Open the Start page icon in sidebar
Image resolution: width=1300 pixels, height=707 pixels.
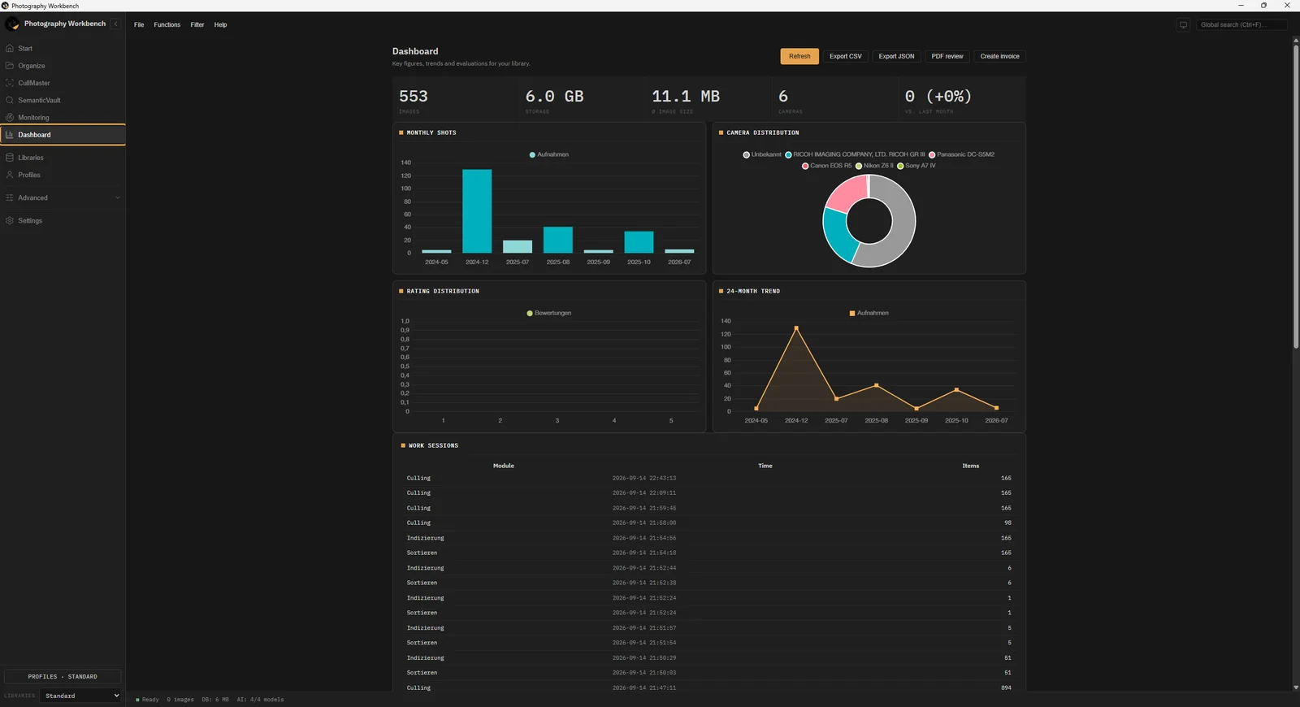pyautogui.click(x=10, y=49)
